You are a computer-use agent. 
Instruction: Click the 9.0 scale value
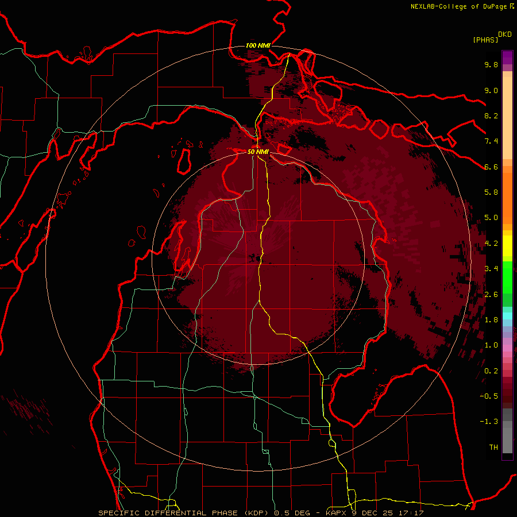(491, 90)
